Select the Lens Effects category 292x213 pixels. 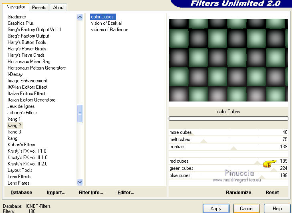click(20, 177)
